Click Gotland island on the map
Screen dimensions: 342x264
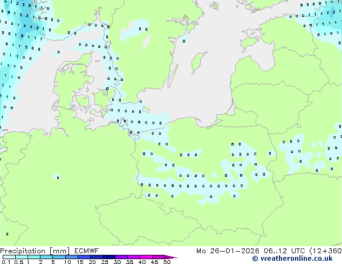(198, 62)
